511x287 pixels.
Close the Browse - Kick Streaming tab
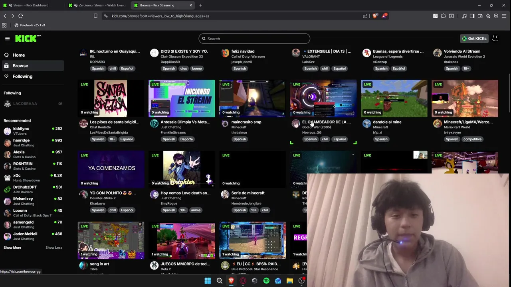[191, 5]
